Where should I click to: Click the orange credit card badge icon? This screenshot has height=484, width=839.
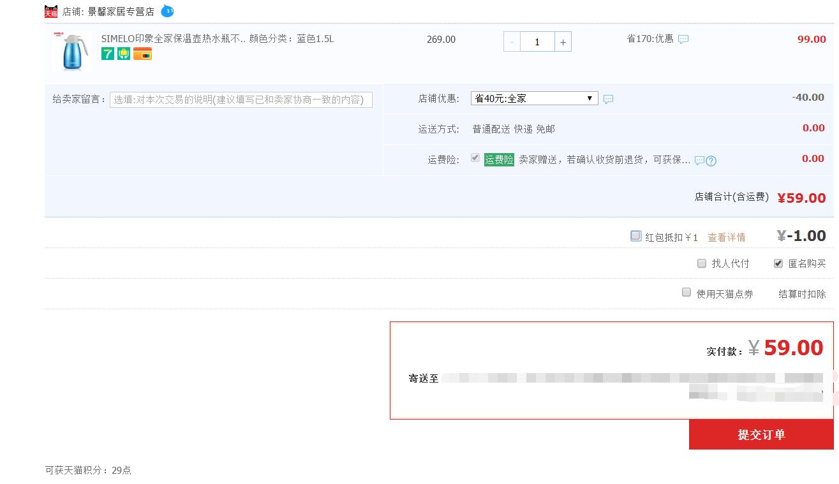click(x=142, y=54)
